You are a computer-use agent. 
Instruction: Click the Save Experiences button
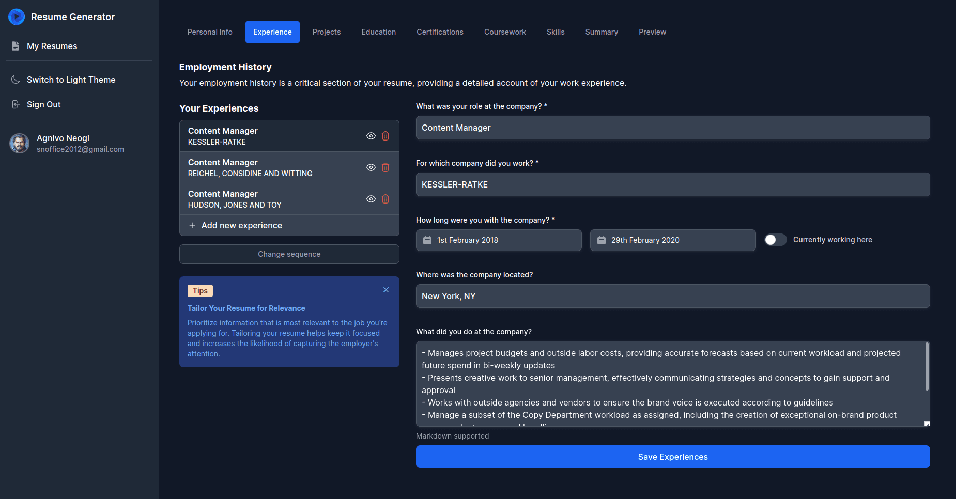(672, 457)
